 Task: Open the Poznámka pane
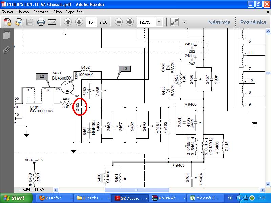tap(253, 22)
